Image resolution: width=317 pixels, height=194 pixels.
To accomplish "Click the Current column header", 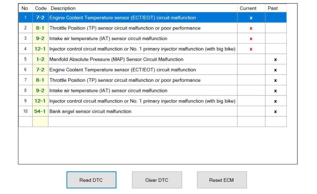I will [248, 8].
